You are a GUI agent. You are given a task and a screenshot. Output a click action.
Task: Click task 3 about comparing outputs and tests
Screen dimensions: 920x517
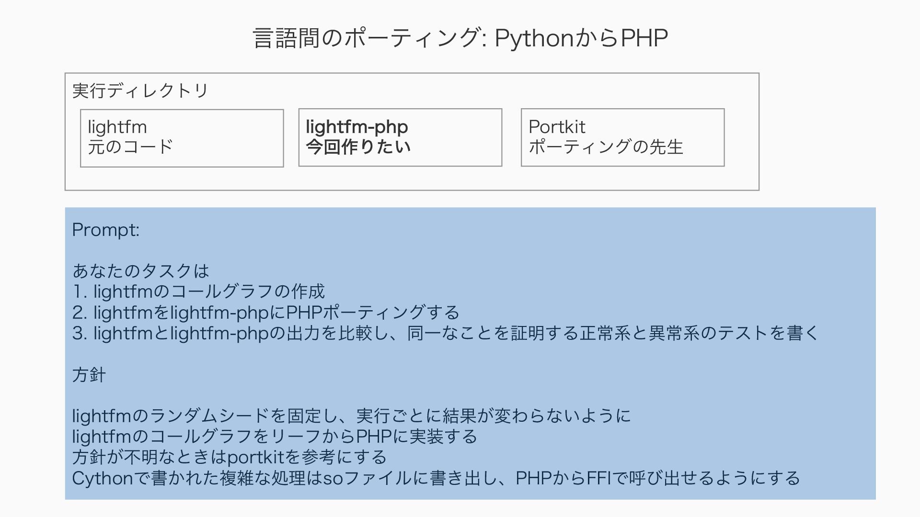tap(446, 333)
